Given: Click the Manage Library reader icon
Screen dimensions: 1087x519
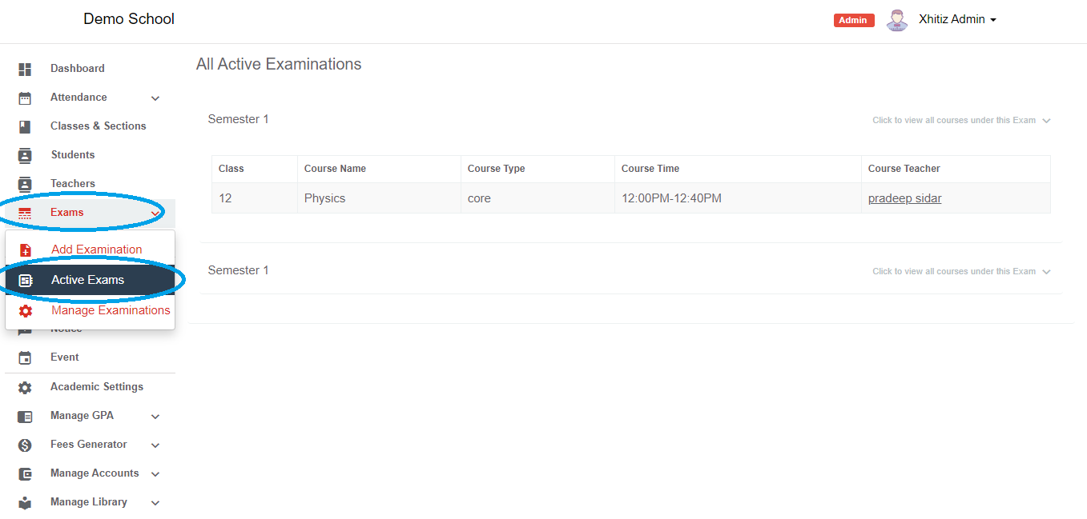Looking at the screenshot, I should 25,503.
